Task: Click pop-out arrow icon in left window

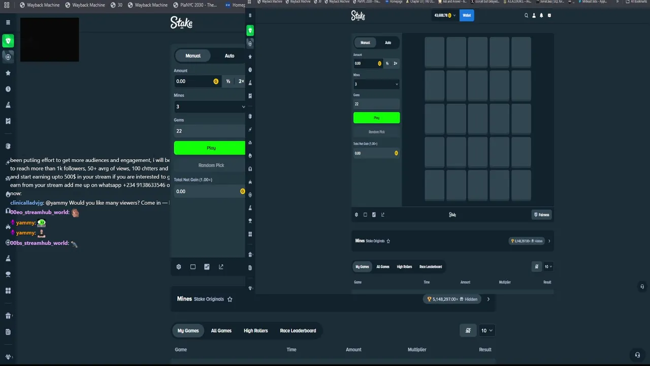Action: pos(221,267)
